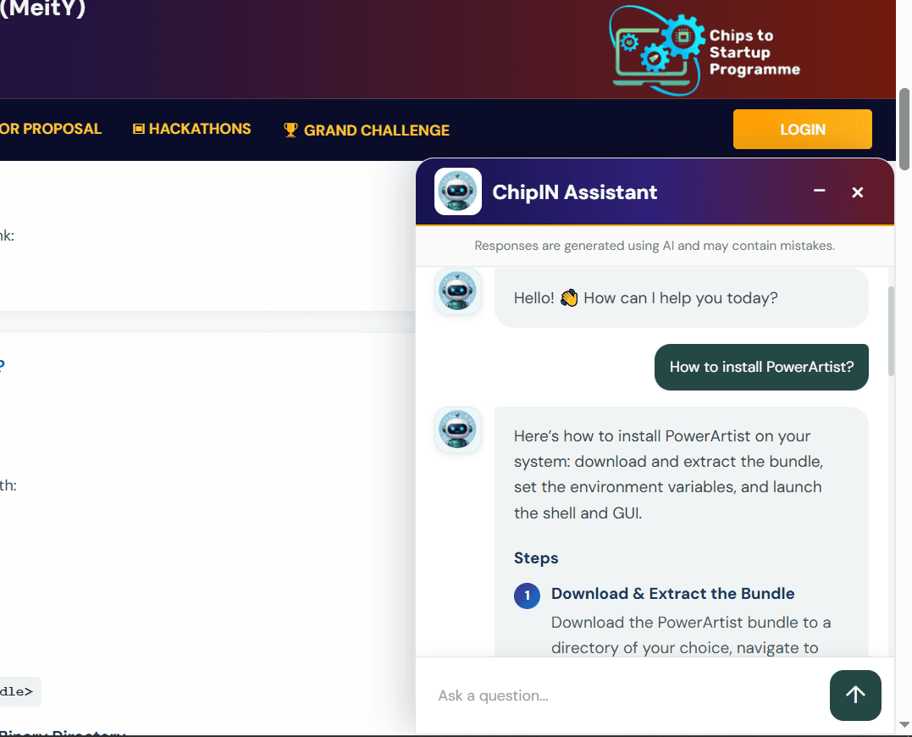912x737 pixels.
Task: Click the chip icon beside Hackathons
Action: click(x=138, y=129)
